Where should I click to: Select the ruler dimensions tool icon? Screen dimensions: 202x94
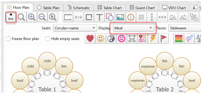(68, 17)
